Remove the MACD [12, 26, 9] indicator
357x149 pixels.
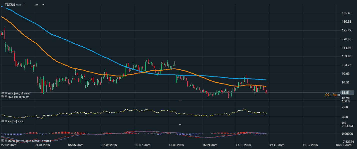click(6, 141)
